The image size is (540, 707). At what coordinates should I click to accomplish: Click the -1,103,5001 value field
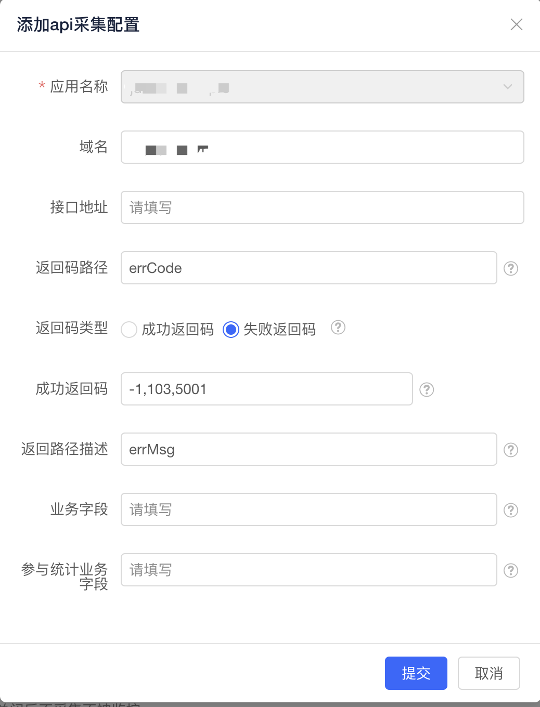click(266, 389)
